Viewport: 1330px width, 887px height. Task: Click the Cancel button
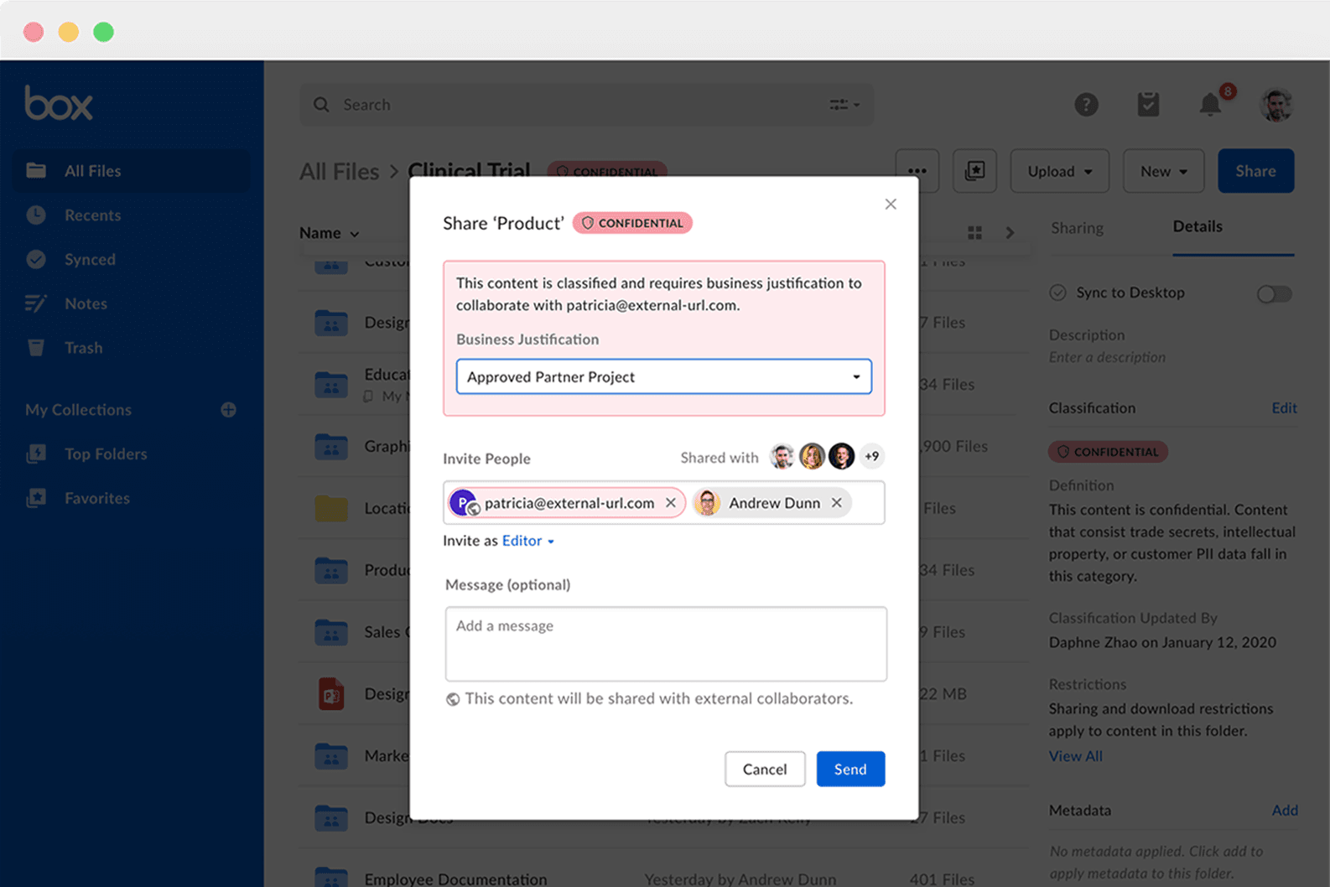[765, 769]
